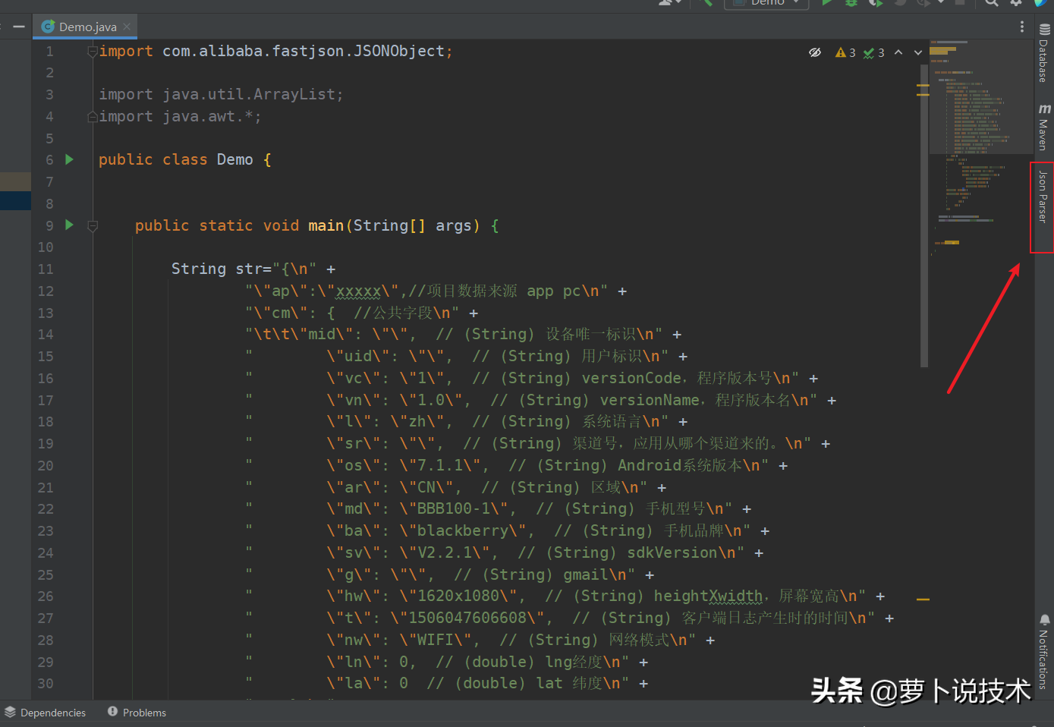Toggle the reader mode eye icon
This screenshot has width=1054, height=727.
click(815, 52)
